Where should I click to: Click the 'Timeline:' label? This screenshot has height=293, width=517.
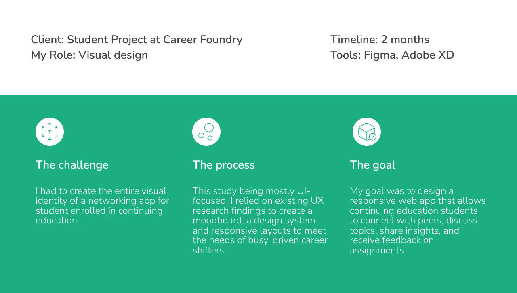point(354,40)
